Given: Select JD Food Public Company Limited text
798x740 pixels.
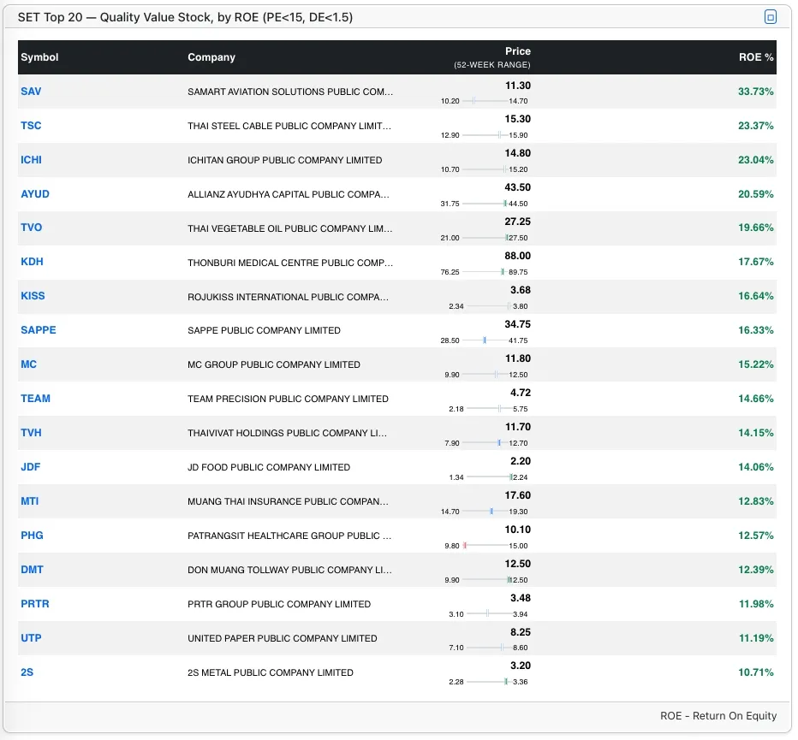Looking at the screenshot, I should click(x=269, y=467).
